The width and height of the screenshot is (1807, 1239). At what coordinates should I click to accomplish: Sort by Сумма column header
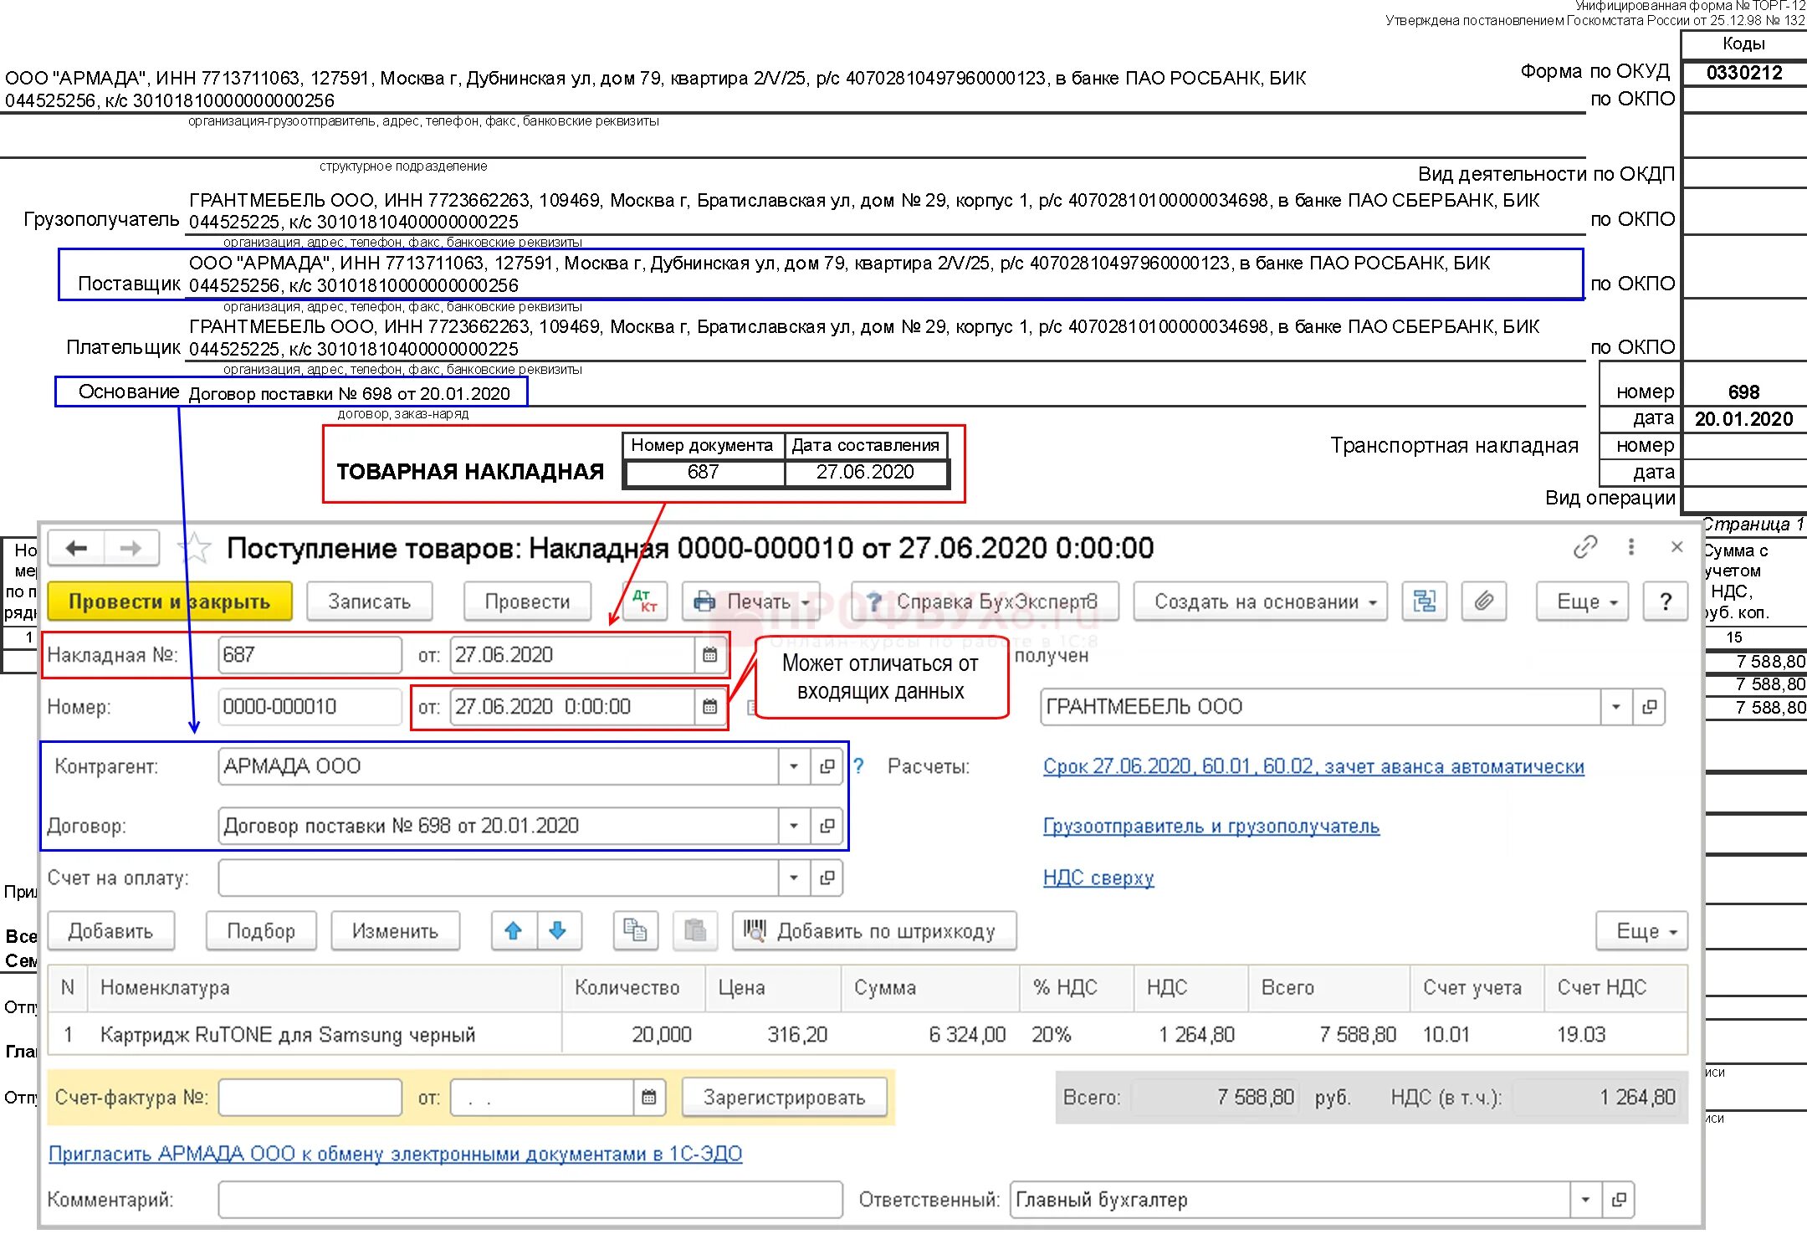point(930,988)
